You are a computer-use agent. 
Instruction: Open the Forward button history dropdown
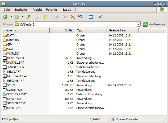(x=23, y=17)
